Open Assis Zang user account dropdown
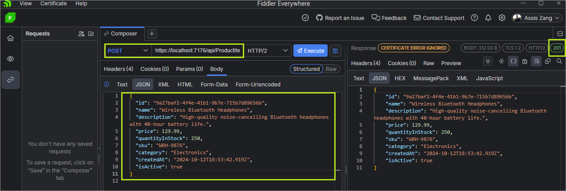This screenshot has height=191, width=566. [536, 18]
